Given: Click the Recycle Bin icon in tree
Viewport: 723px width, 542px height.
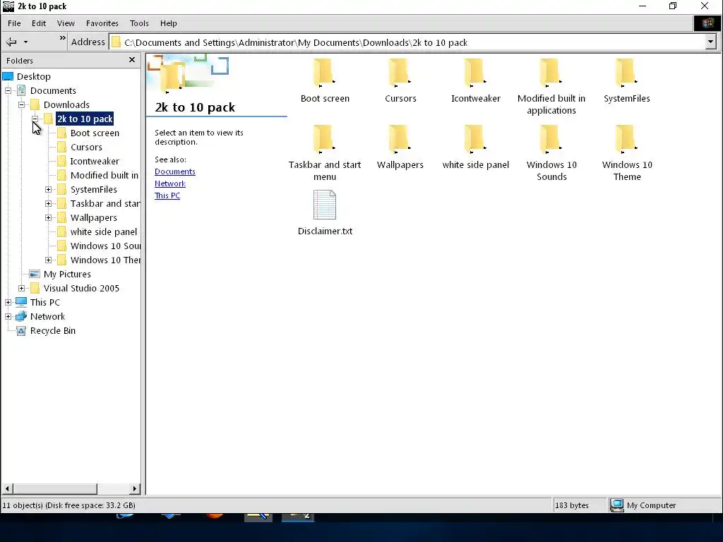Looking at the screenshot, I should (21, 330).
